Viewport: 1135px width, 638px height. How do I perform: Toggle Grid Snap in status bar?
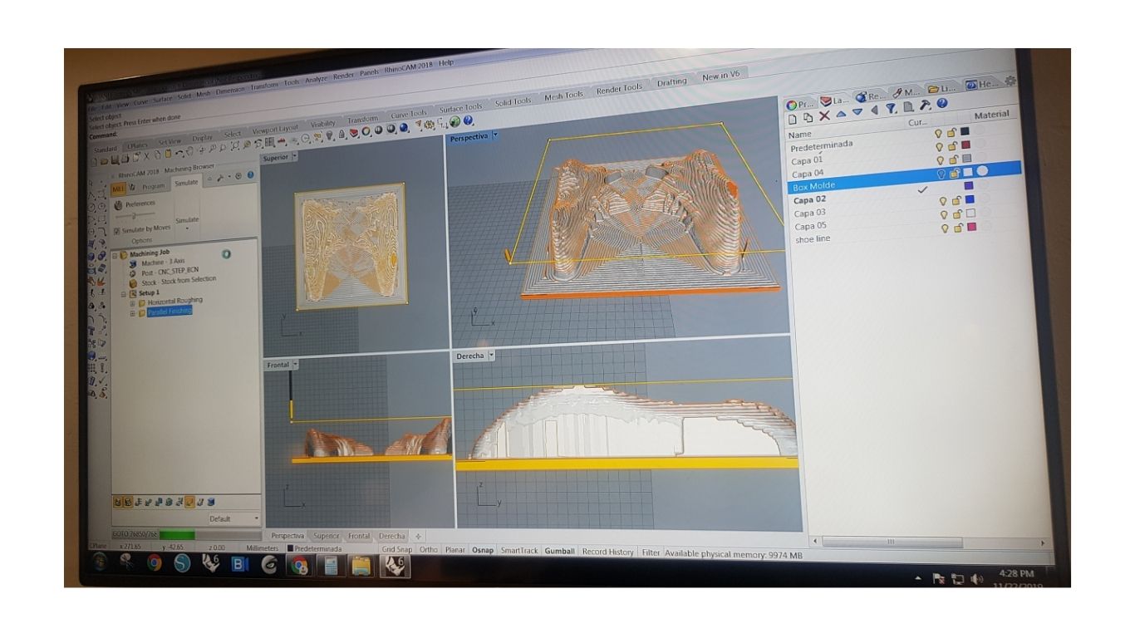pos(396,549)
